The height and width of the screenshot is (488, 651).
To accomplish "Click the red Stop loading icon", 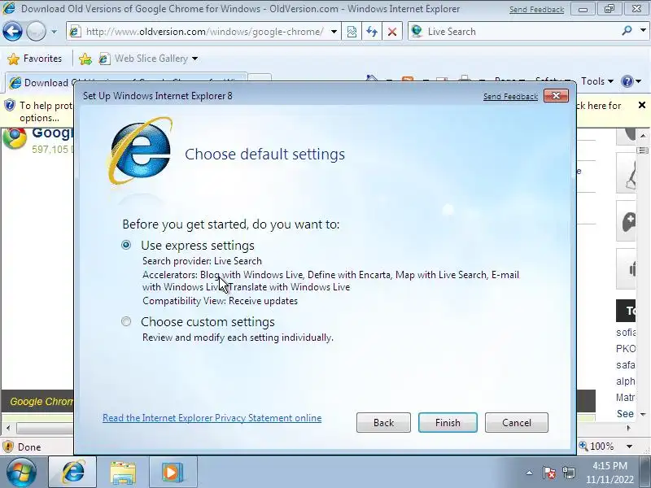I will [x=392, y=32].
